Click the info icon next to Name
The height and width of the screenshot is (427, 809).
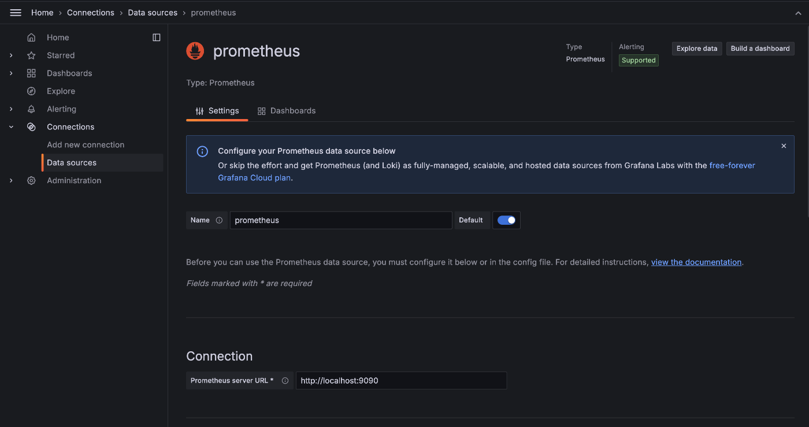[x=219, y=220]
